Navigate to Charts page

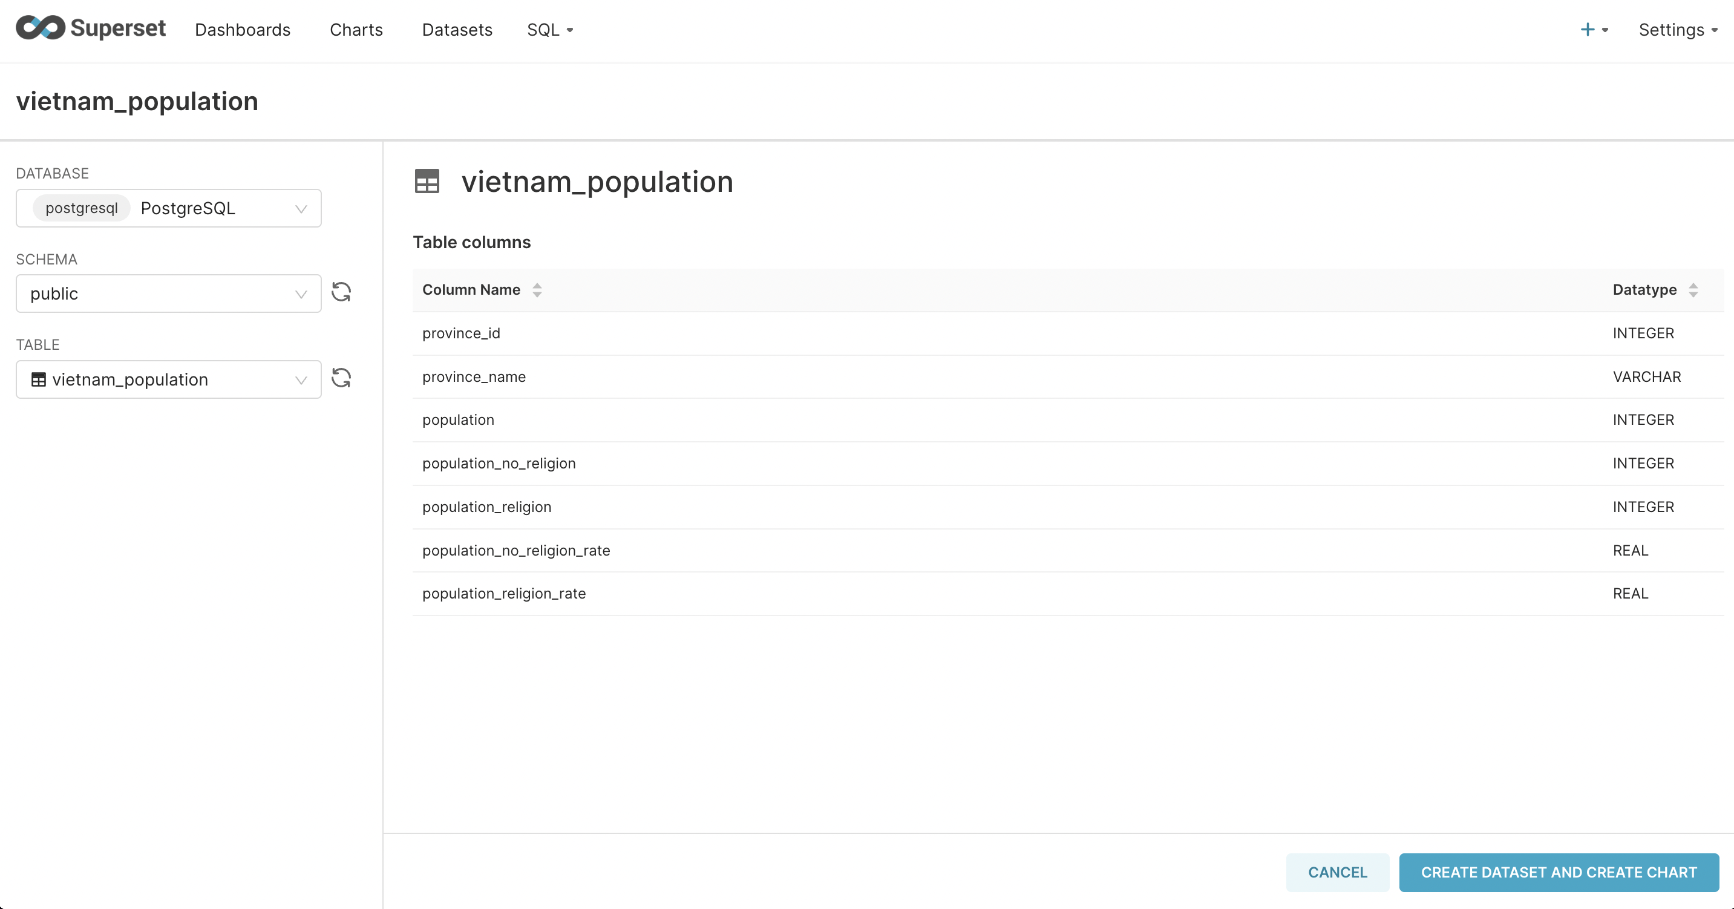click(x=356, y=30)
